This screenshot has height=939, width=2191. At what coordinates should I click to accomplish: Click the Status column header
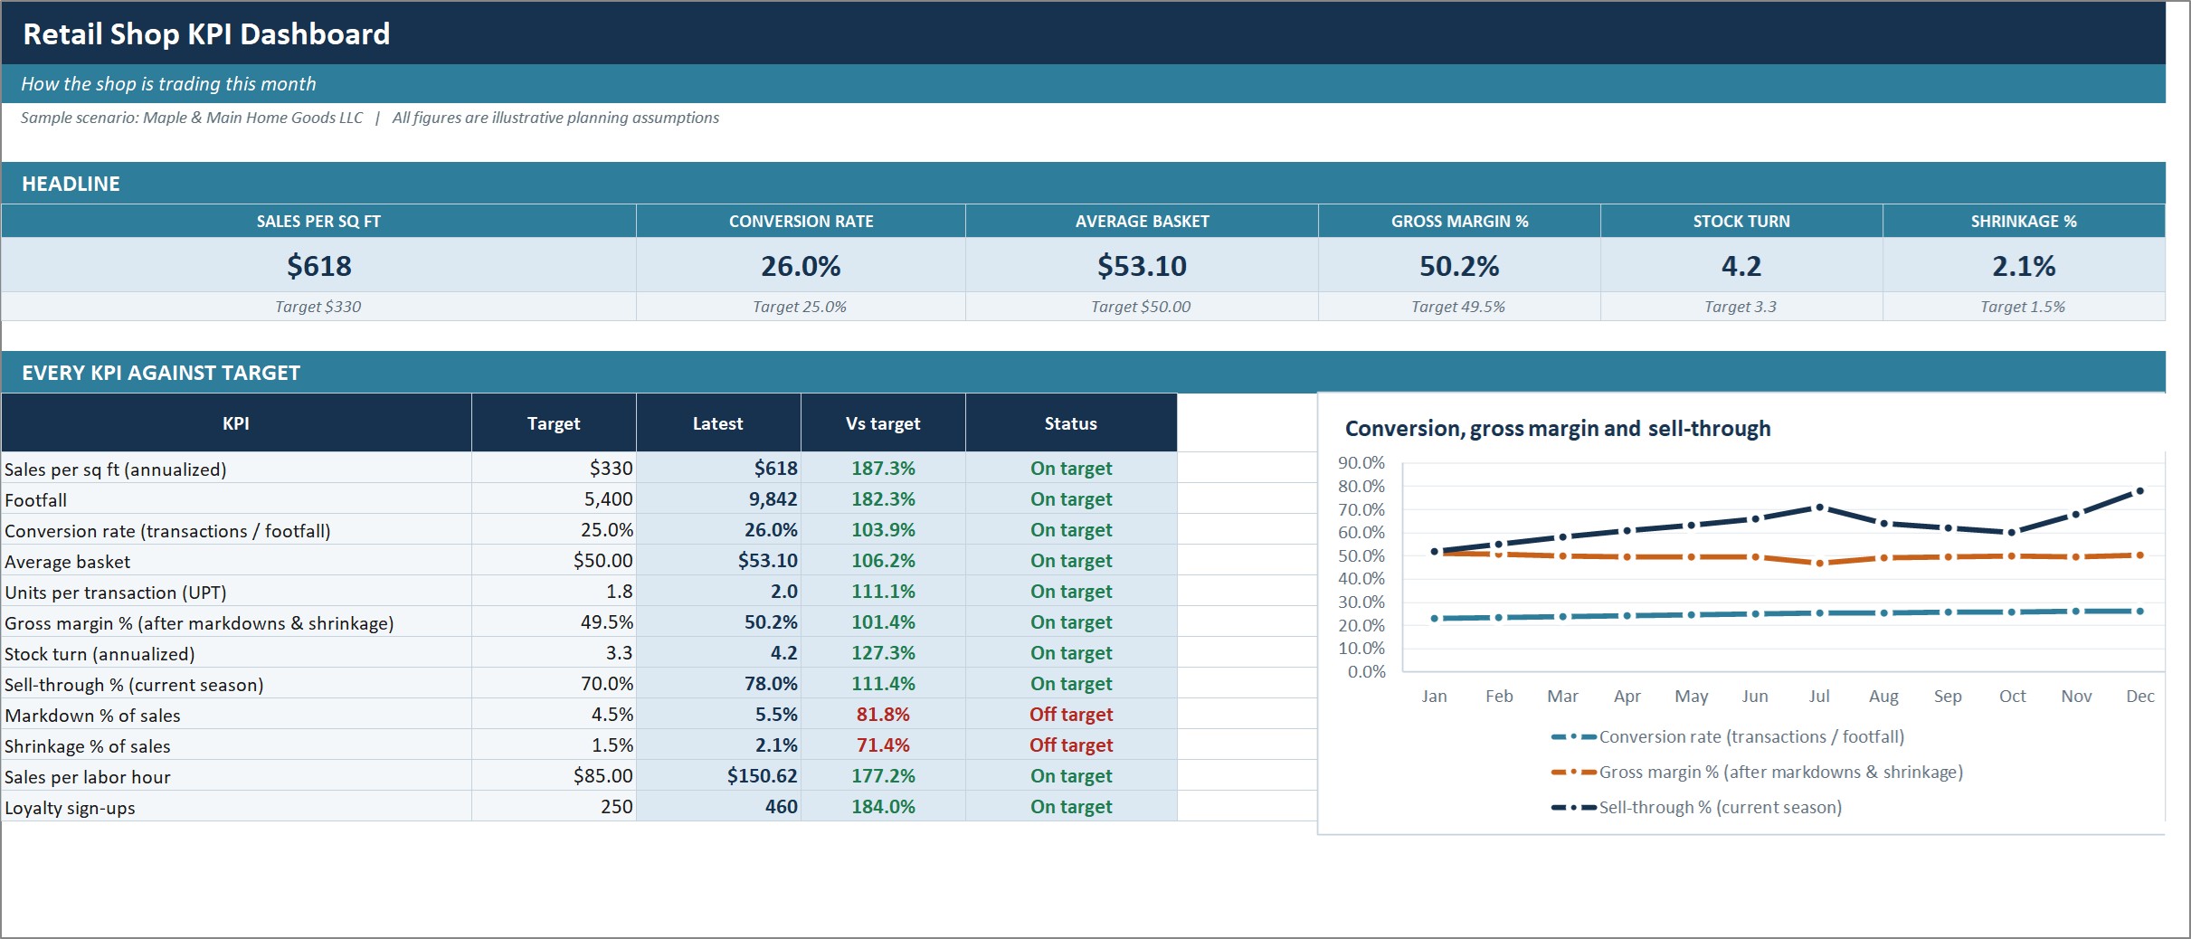tap(1071, 423)
